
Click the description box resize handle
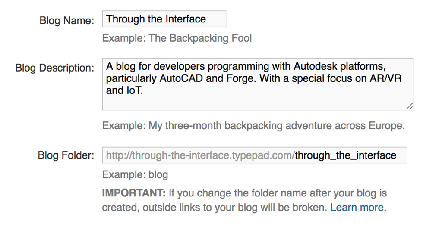(409, 106)
